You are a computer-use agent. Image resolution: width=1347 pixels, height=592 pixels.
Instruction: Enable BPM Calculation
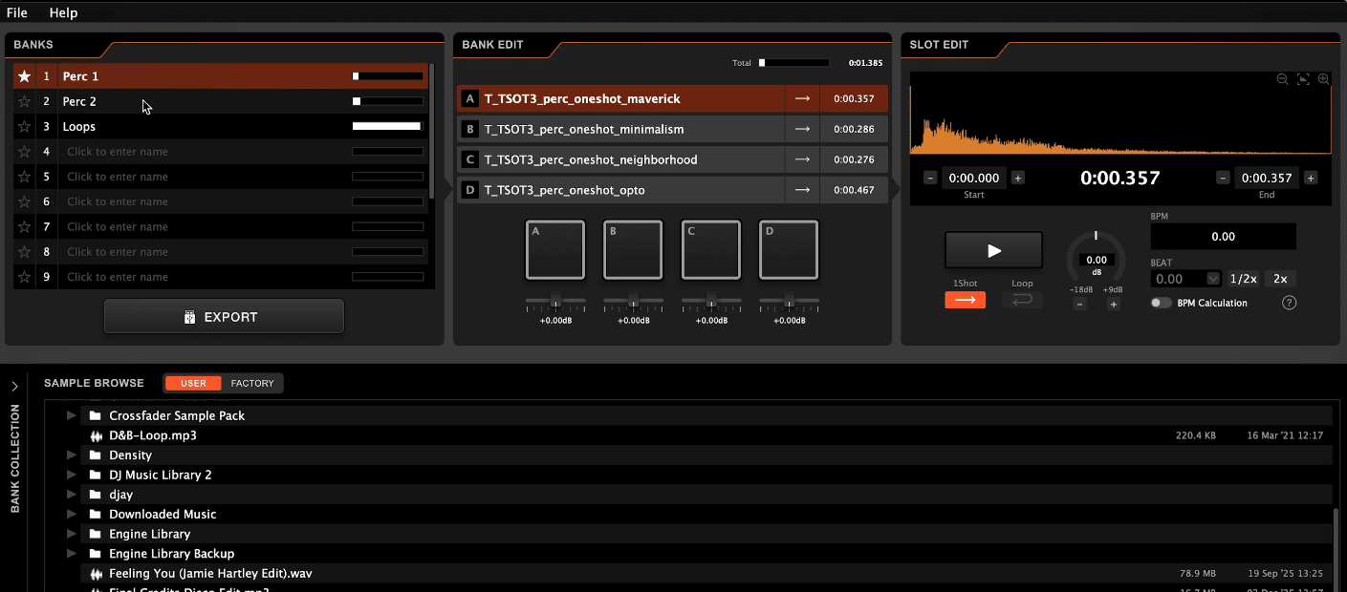[x=1161, y=302]
